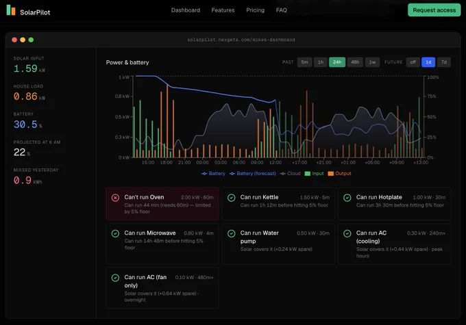Click the SolarPilot logo icon
Viewport: 466px width, 325px height.
11,10
